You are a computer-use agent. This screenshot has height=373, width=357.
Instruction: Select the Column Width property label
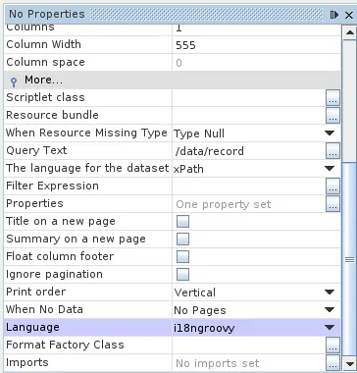43,44
